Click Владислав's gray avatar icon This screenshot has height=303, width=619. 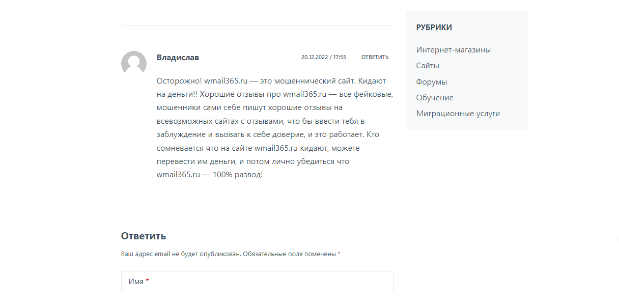(134, 64)
